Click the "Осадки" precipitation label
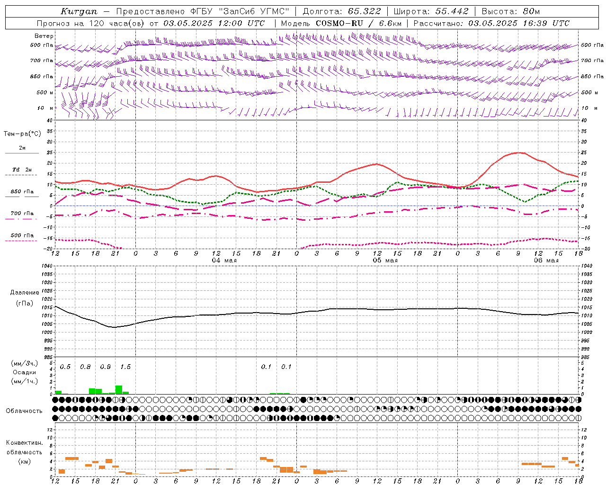The image size is (606, 485). click(24, 372)
